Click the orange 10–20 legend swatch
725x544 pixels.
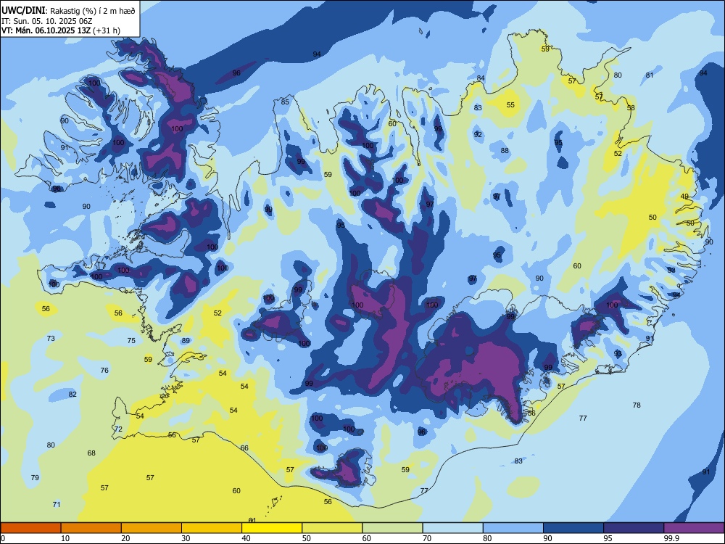(x=91, y=528)
